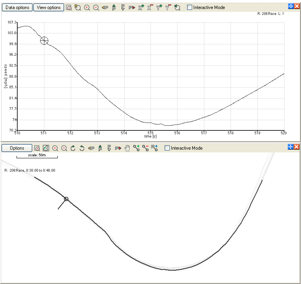Click the graph panel blue move button
Screen dimensions: 301x284
(291, 6)
